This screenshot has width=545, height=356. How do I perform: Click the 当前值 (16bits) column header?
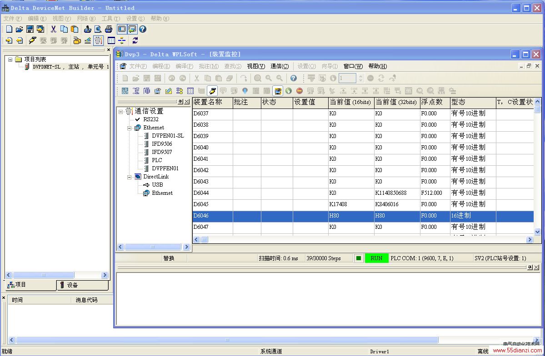tap(351, 102)
